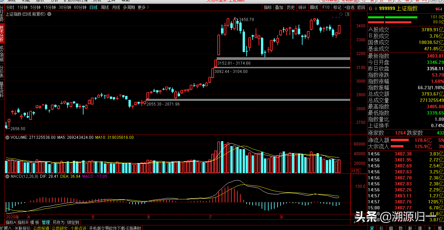This screenshot has width=444, height=230.
Task: Click the 返回 back button
Action: (361, 7)
